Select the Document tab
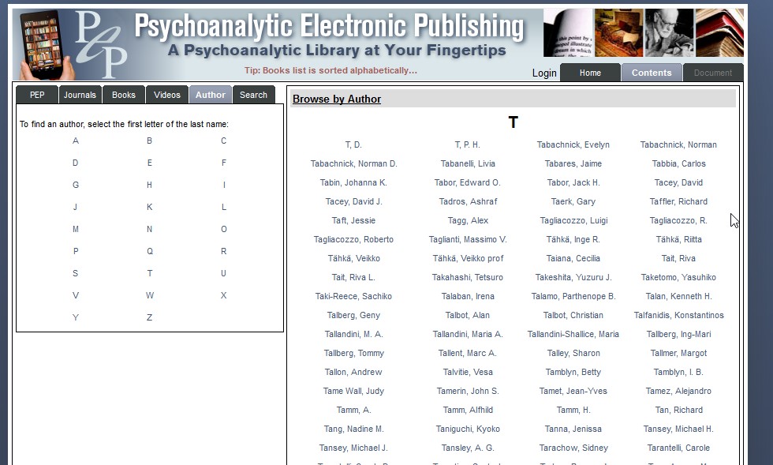 coord(713,73)
